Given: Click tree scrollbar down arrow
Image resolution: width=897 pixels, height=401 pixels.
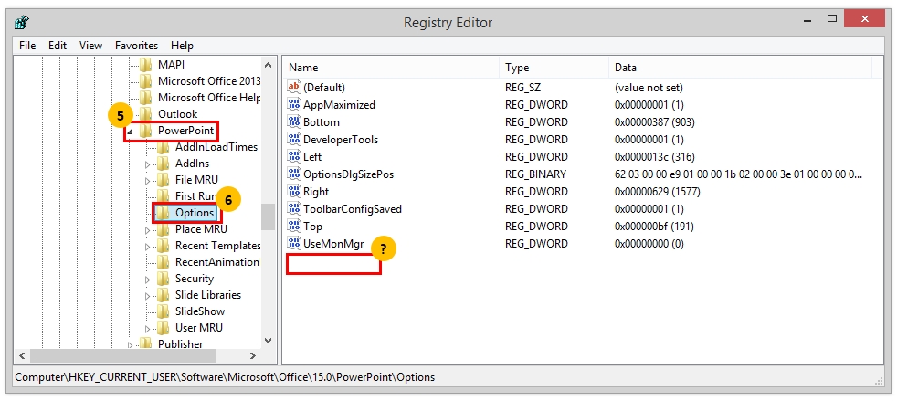Looking at the screenshot, I should [x=268, y=341].
